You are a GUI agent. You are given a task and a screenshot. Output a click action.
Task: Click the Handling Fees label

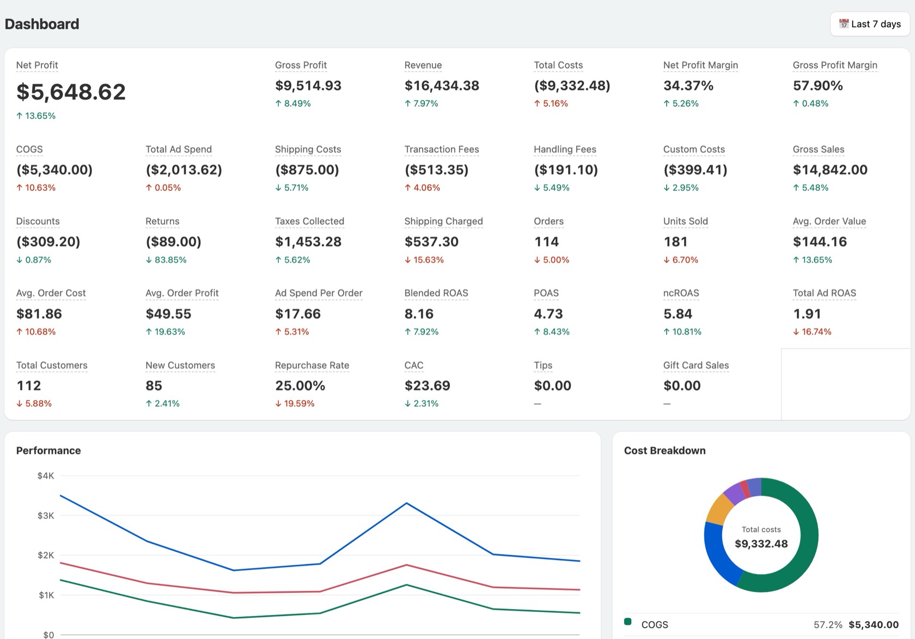pos(565,149)
